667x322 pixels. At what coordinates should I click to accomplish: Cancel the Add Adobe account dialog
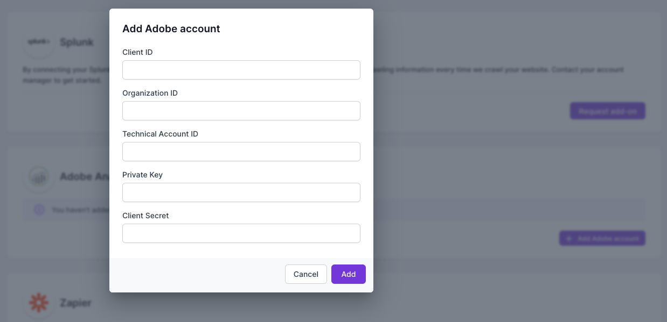click(x=305, y=274)
